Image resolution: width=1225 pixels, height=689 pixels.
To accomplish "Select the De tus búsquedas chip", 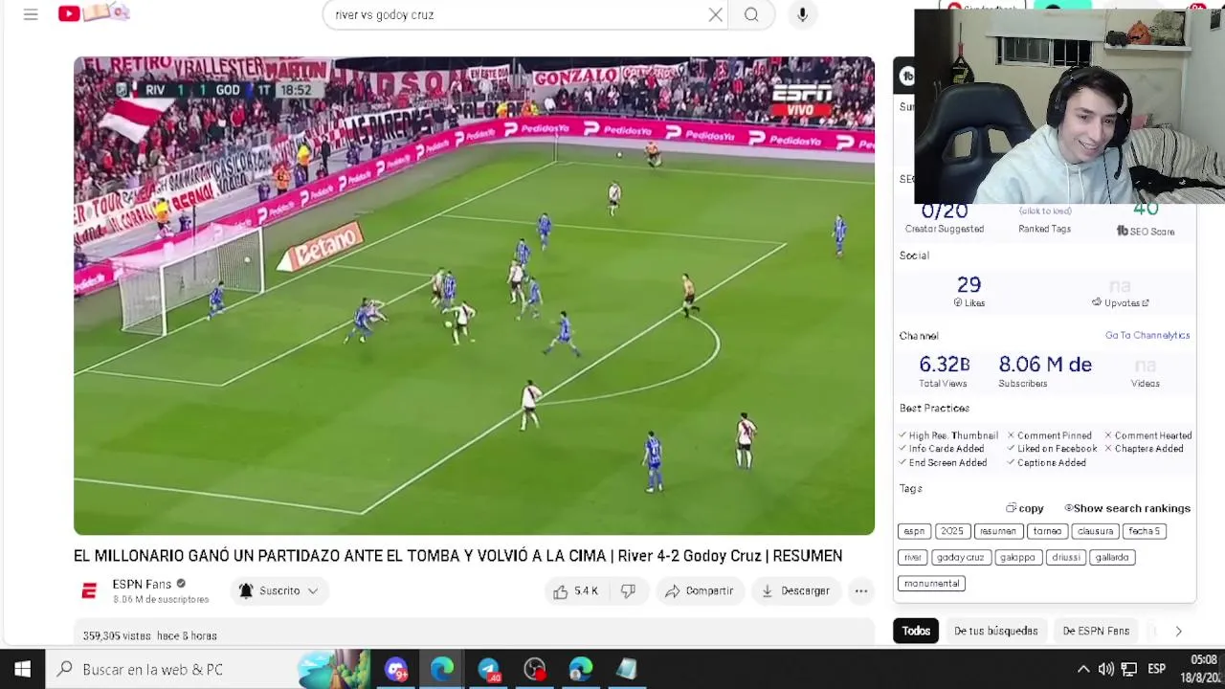I will [x=995, y=631].
